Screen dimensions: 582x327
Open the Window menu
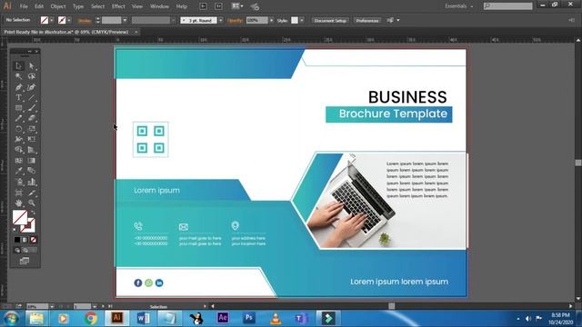tap(160, 6)
